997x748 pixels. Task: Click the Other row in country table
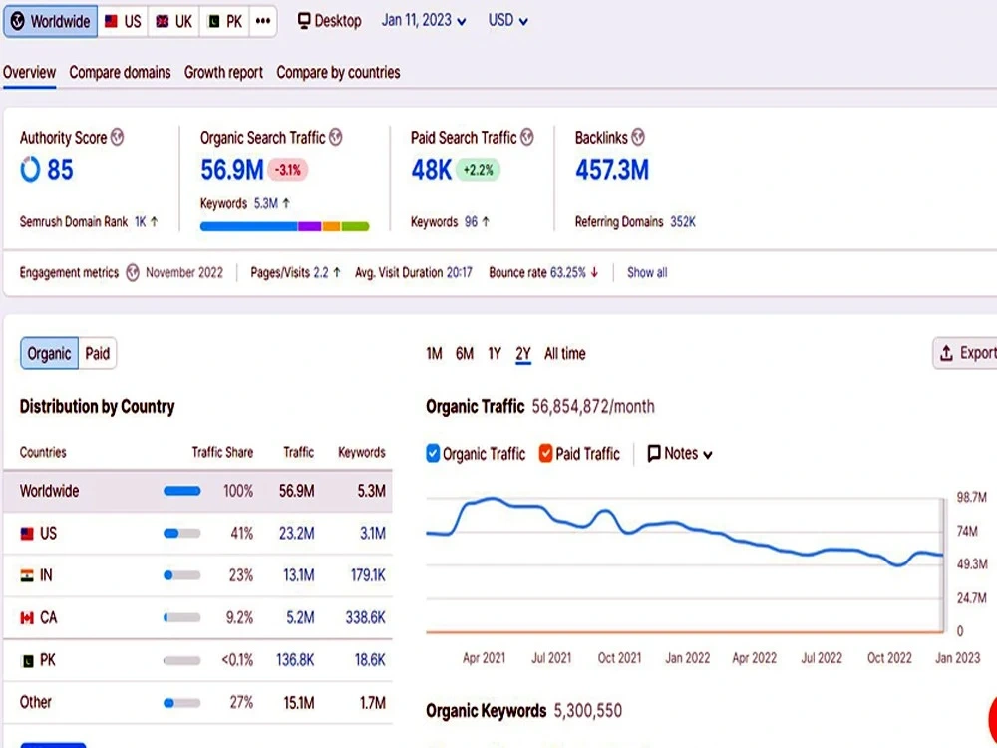(x=197, y=703)
